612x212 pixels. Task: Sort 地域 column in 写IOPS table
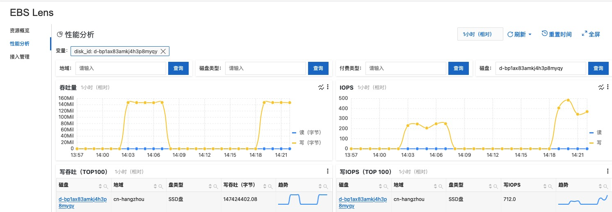tap(435, 186)
